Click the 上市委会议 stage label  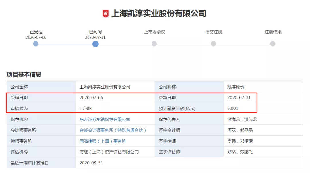154,32
